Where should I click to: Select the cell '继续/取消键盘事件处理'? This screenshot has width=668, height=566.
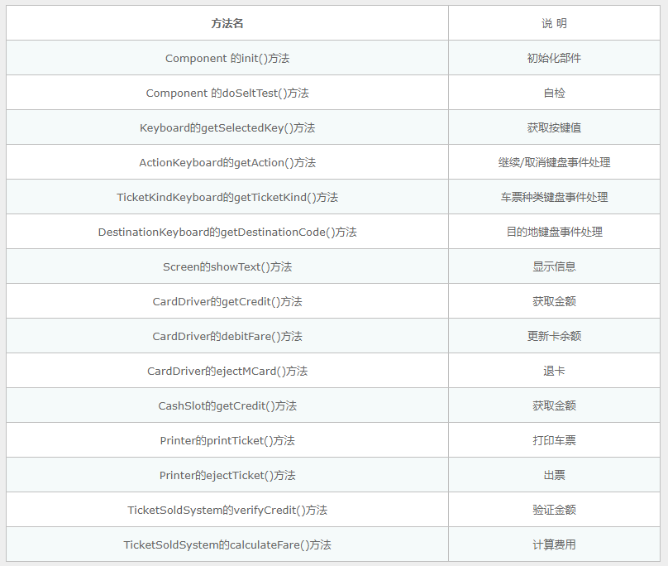click(x=554, y=162)
